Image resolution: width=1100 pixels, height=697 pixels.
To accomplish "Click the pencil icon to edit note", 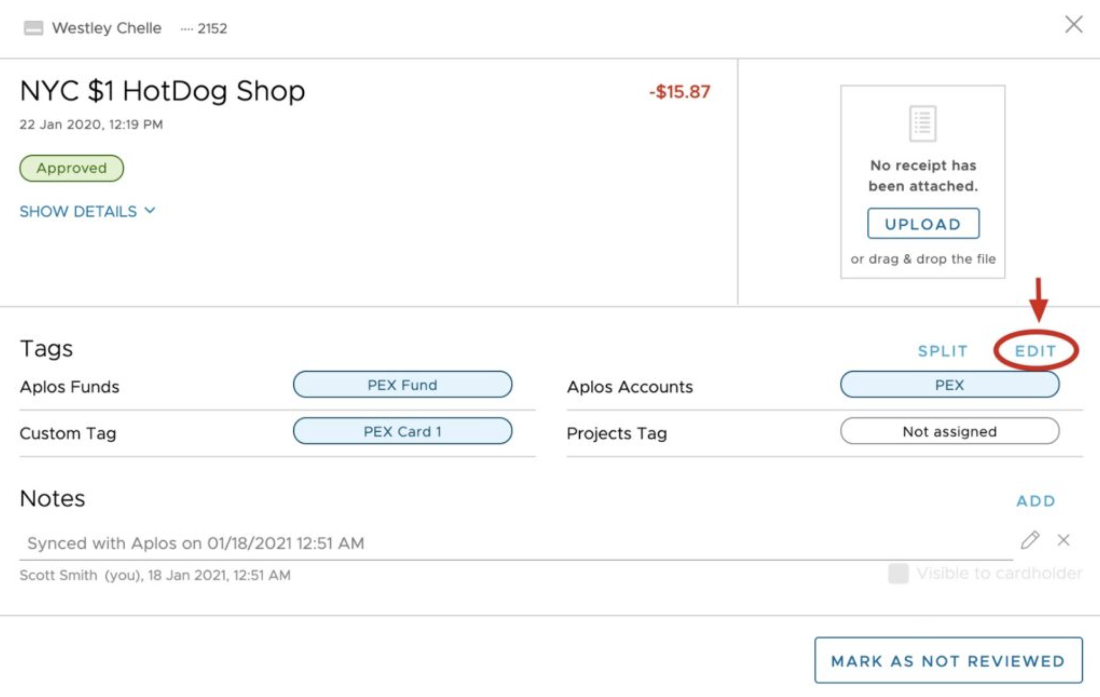I will [1030, 540].
